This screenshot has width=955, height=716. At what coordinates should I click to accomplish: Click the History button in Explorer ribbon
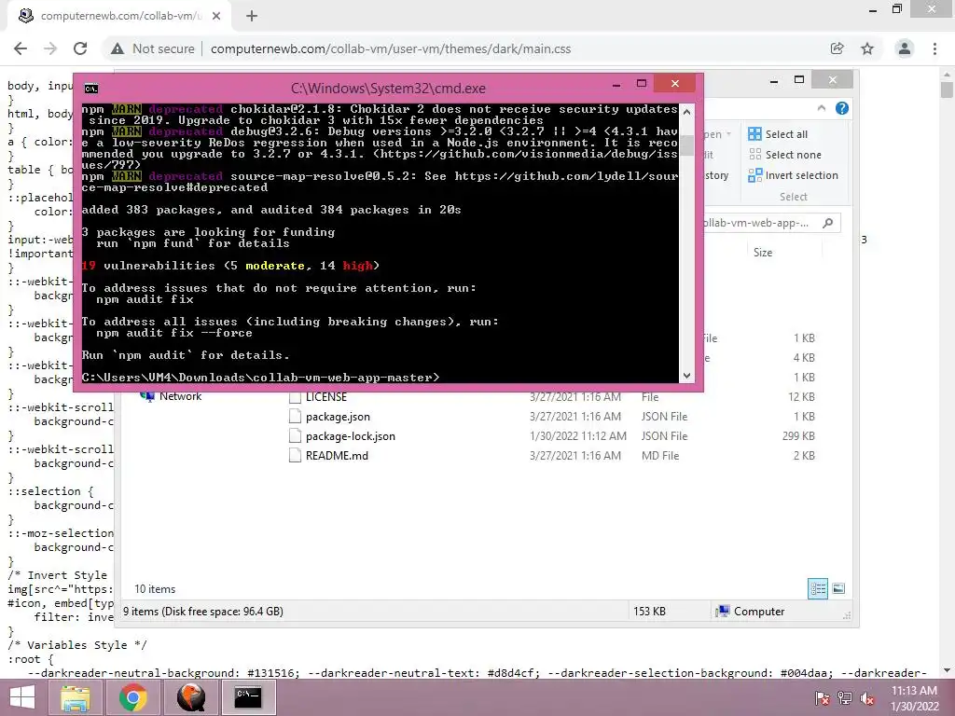pyautogui.click(x=717, y=175)
